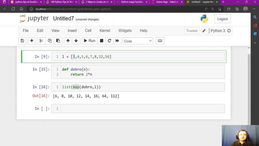Restart the kernel icon
The height and width of the screenshot is (146, 259).
109,41
